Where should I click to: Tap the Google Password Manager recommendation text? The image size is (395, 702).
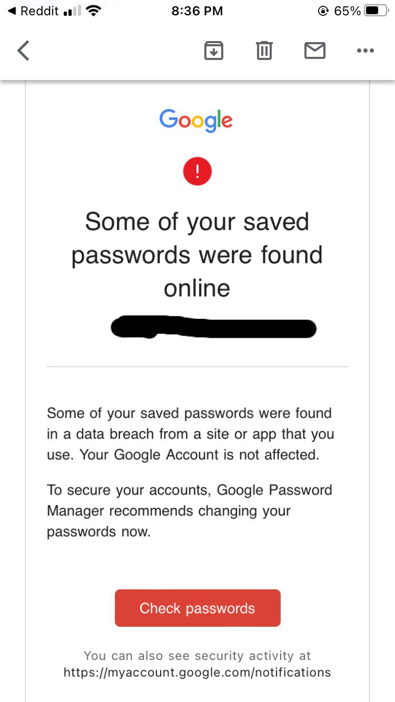(x=190, y=510)
